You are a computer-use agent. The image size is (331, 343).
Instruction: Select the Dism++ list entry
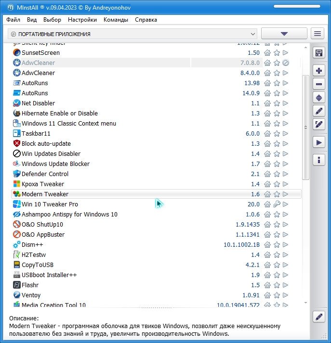click(156, 244)
